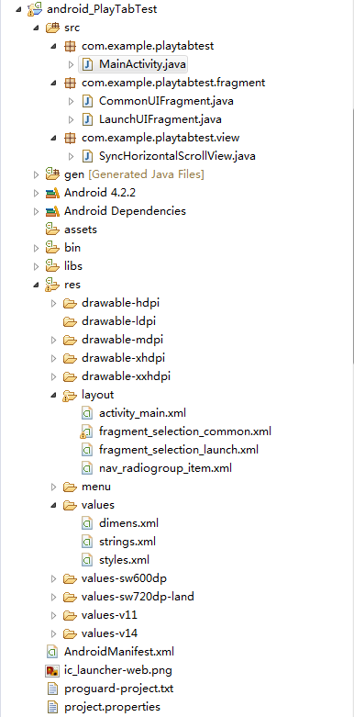The width and height of the screenshot is (354, 717).
Task: Expand LaunchUIFragment.java arrow
Action: point(71,119)
